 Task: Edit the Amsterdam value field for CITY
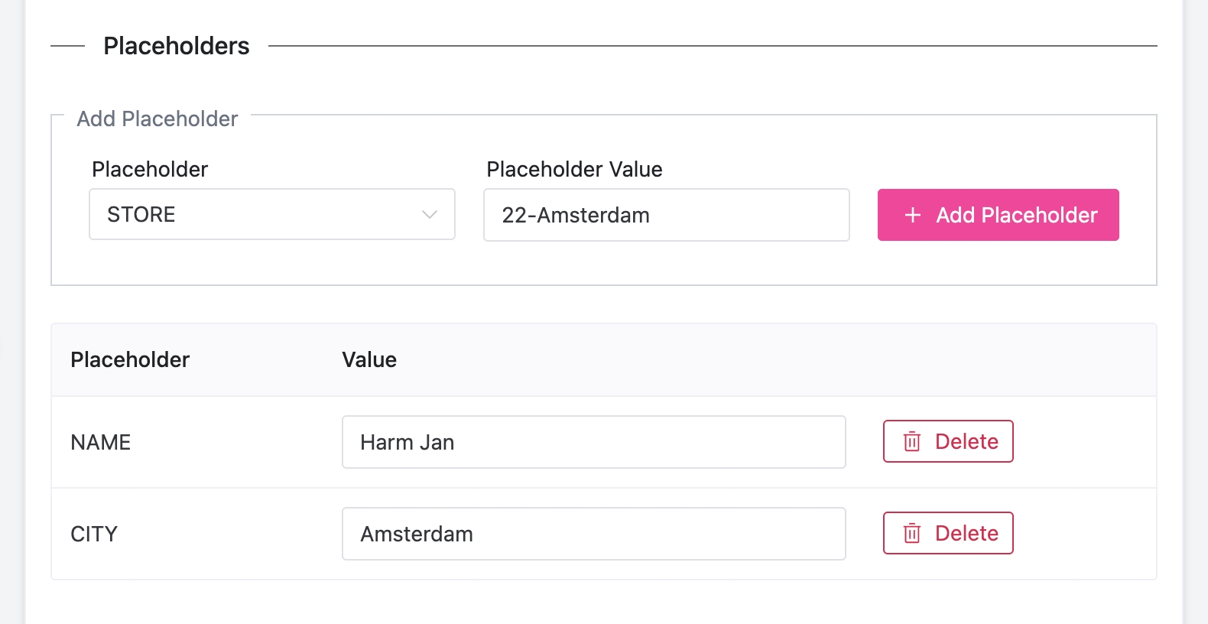[593, 535]
